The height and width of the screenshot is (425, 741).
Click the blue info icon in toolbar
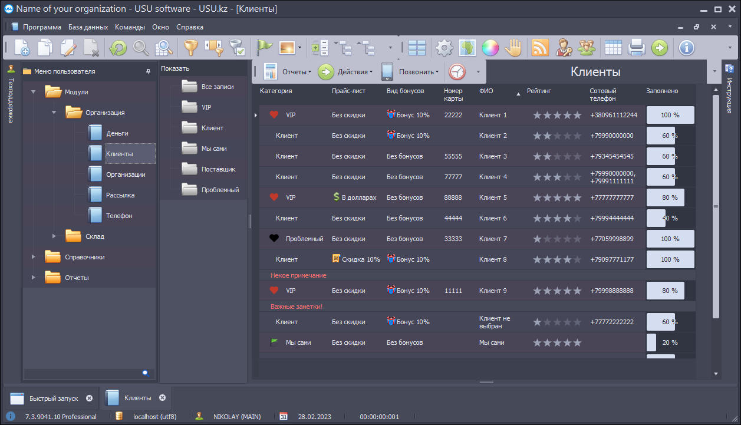click(686, 48)
